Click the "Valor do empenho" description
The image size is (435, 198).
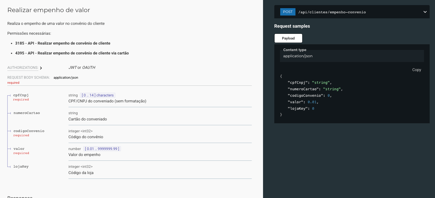[x=84, y=155]
